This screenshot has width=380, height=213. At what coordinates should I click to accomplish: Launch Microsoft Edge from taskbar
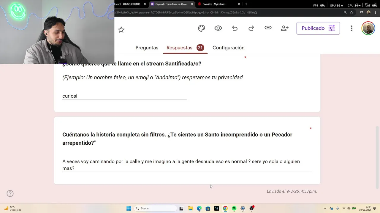pyautogui.click(x=199, y=208)
